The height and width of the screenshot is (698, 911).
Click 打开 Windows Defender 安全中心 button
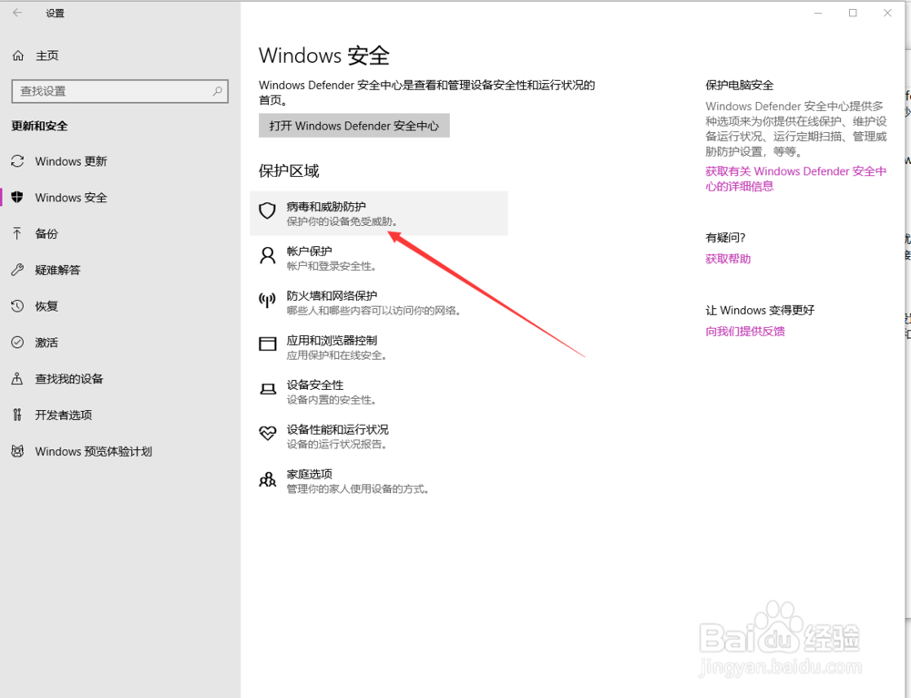click(353, 126)
